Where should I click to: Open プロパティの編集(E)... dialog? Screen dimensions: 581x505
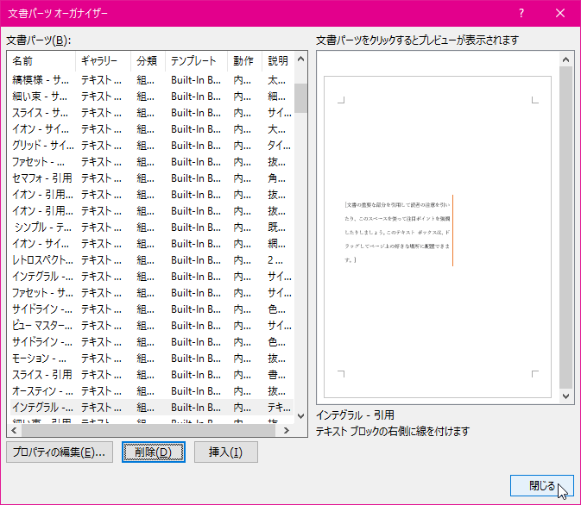pos(60,452)
